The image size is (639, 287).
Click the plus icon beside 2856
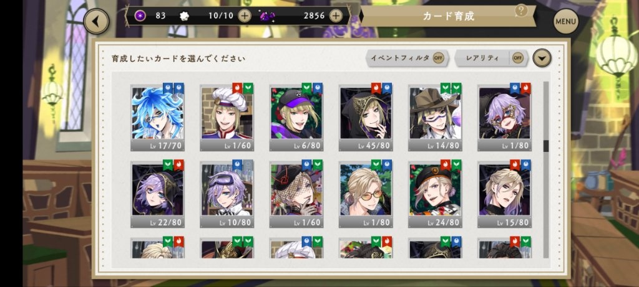coord(335,16)
